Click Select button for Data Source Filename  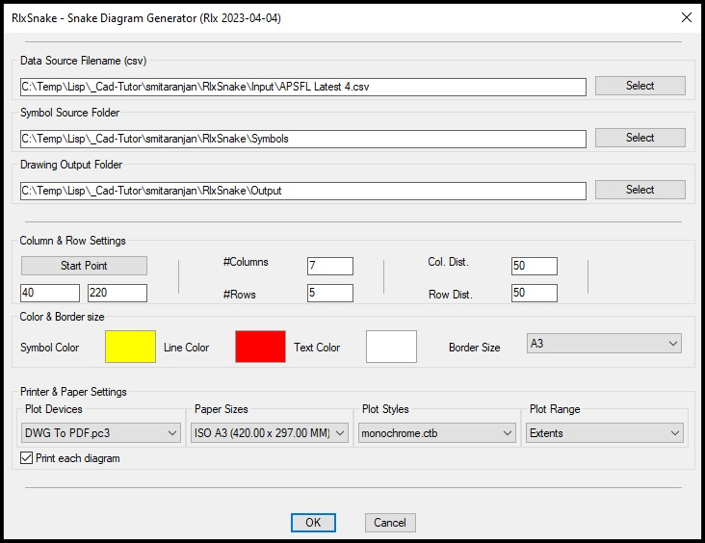point(640,86)
